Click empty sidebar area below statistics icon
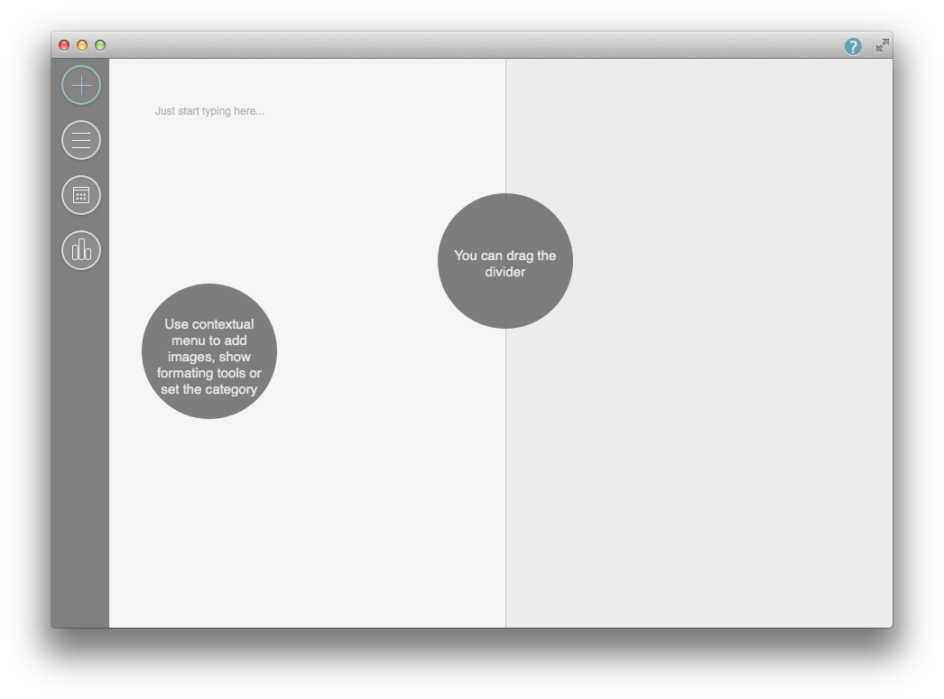 point(80,452)
